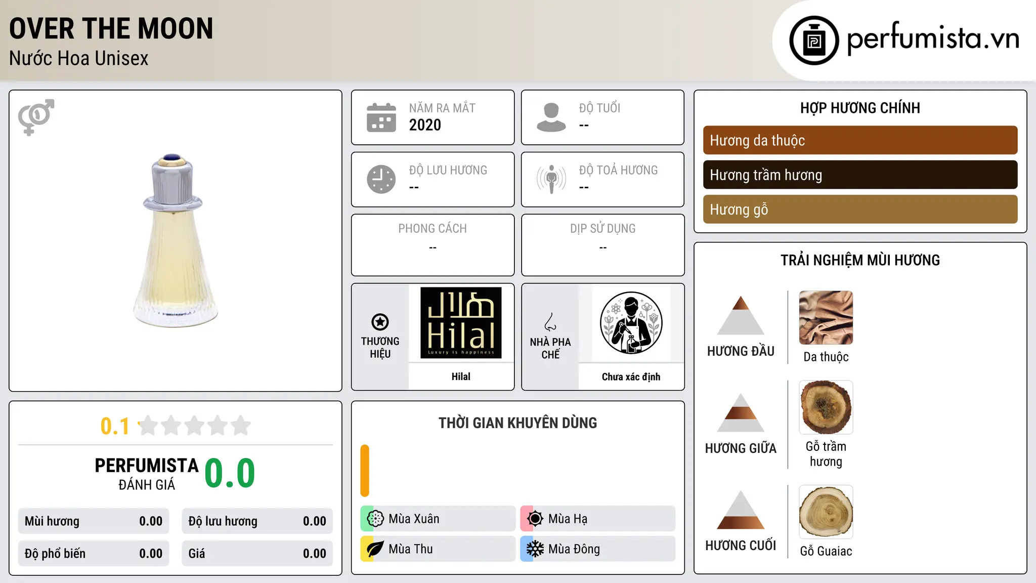Select the Hương da thuộc accord bar

(860, 140)
